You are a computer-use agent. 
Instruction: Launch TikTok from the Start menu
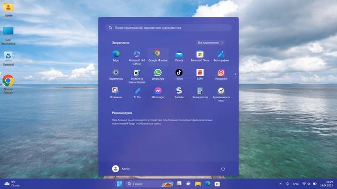179,75
